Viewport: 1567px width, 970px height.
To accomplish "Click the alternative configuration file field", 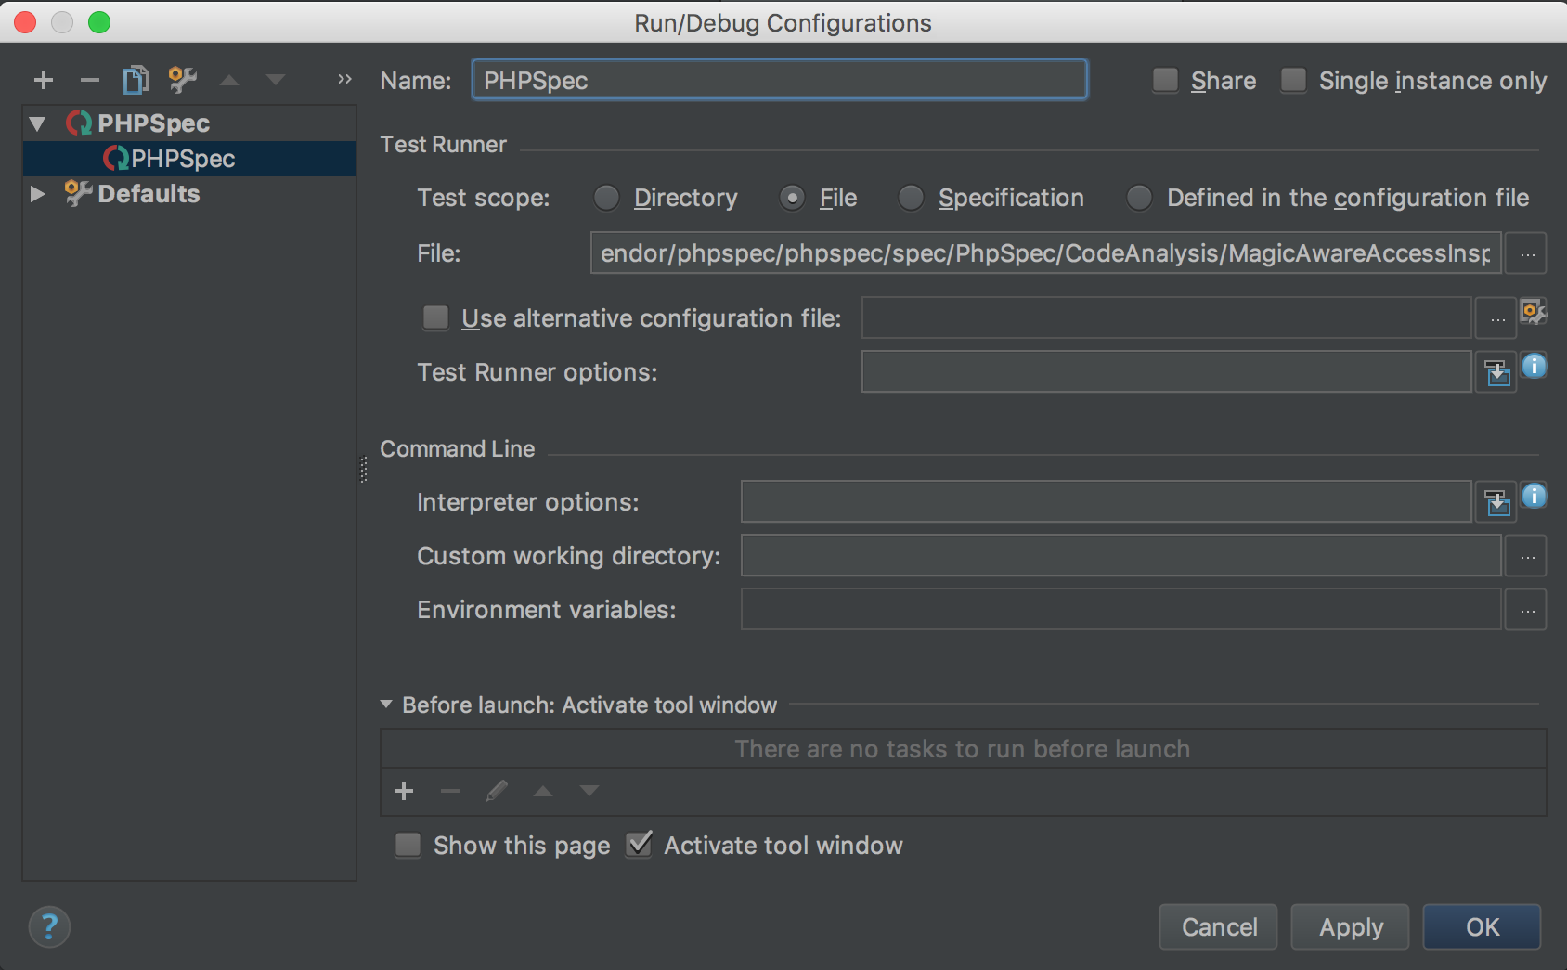I will (x=1167, y=318).
